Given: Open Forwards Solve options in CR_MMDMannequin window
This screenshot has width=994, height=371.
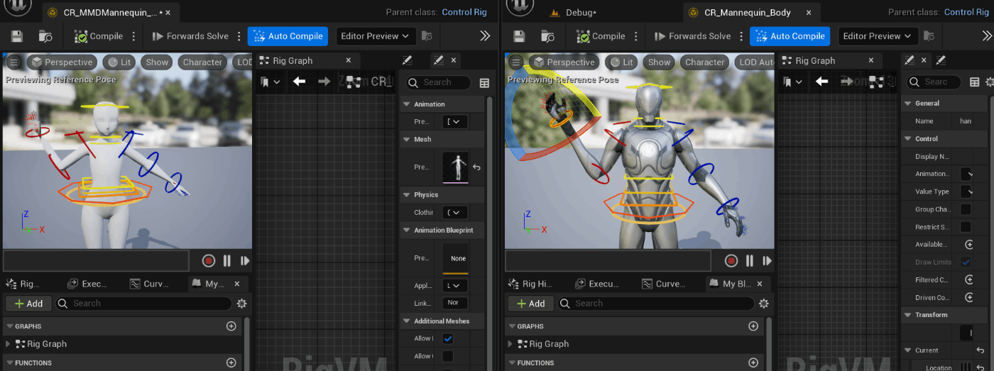Looking at the screenshot, I should point(239,36).
